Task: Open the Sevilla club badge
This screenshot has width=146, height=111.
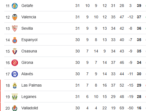Action: [15, 29]
